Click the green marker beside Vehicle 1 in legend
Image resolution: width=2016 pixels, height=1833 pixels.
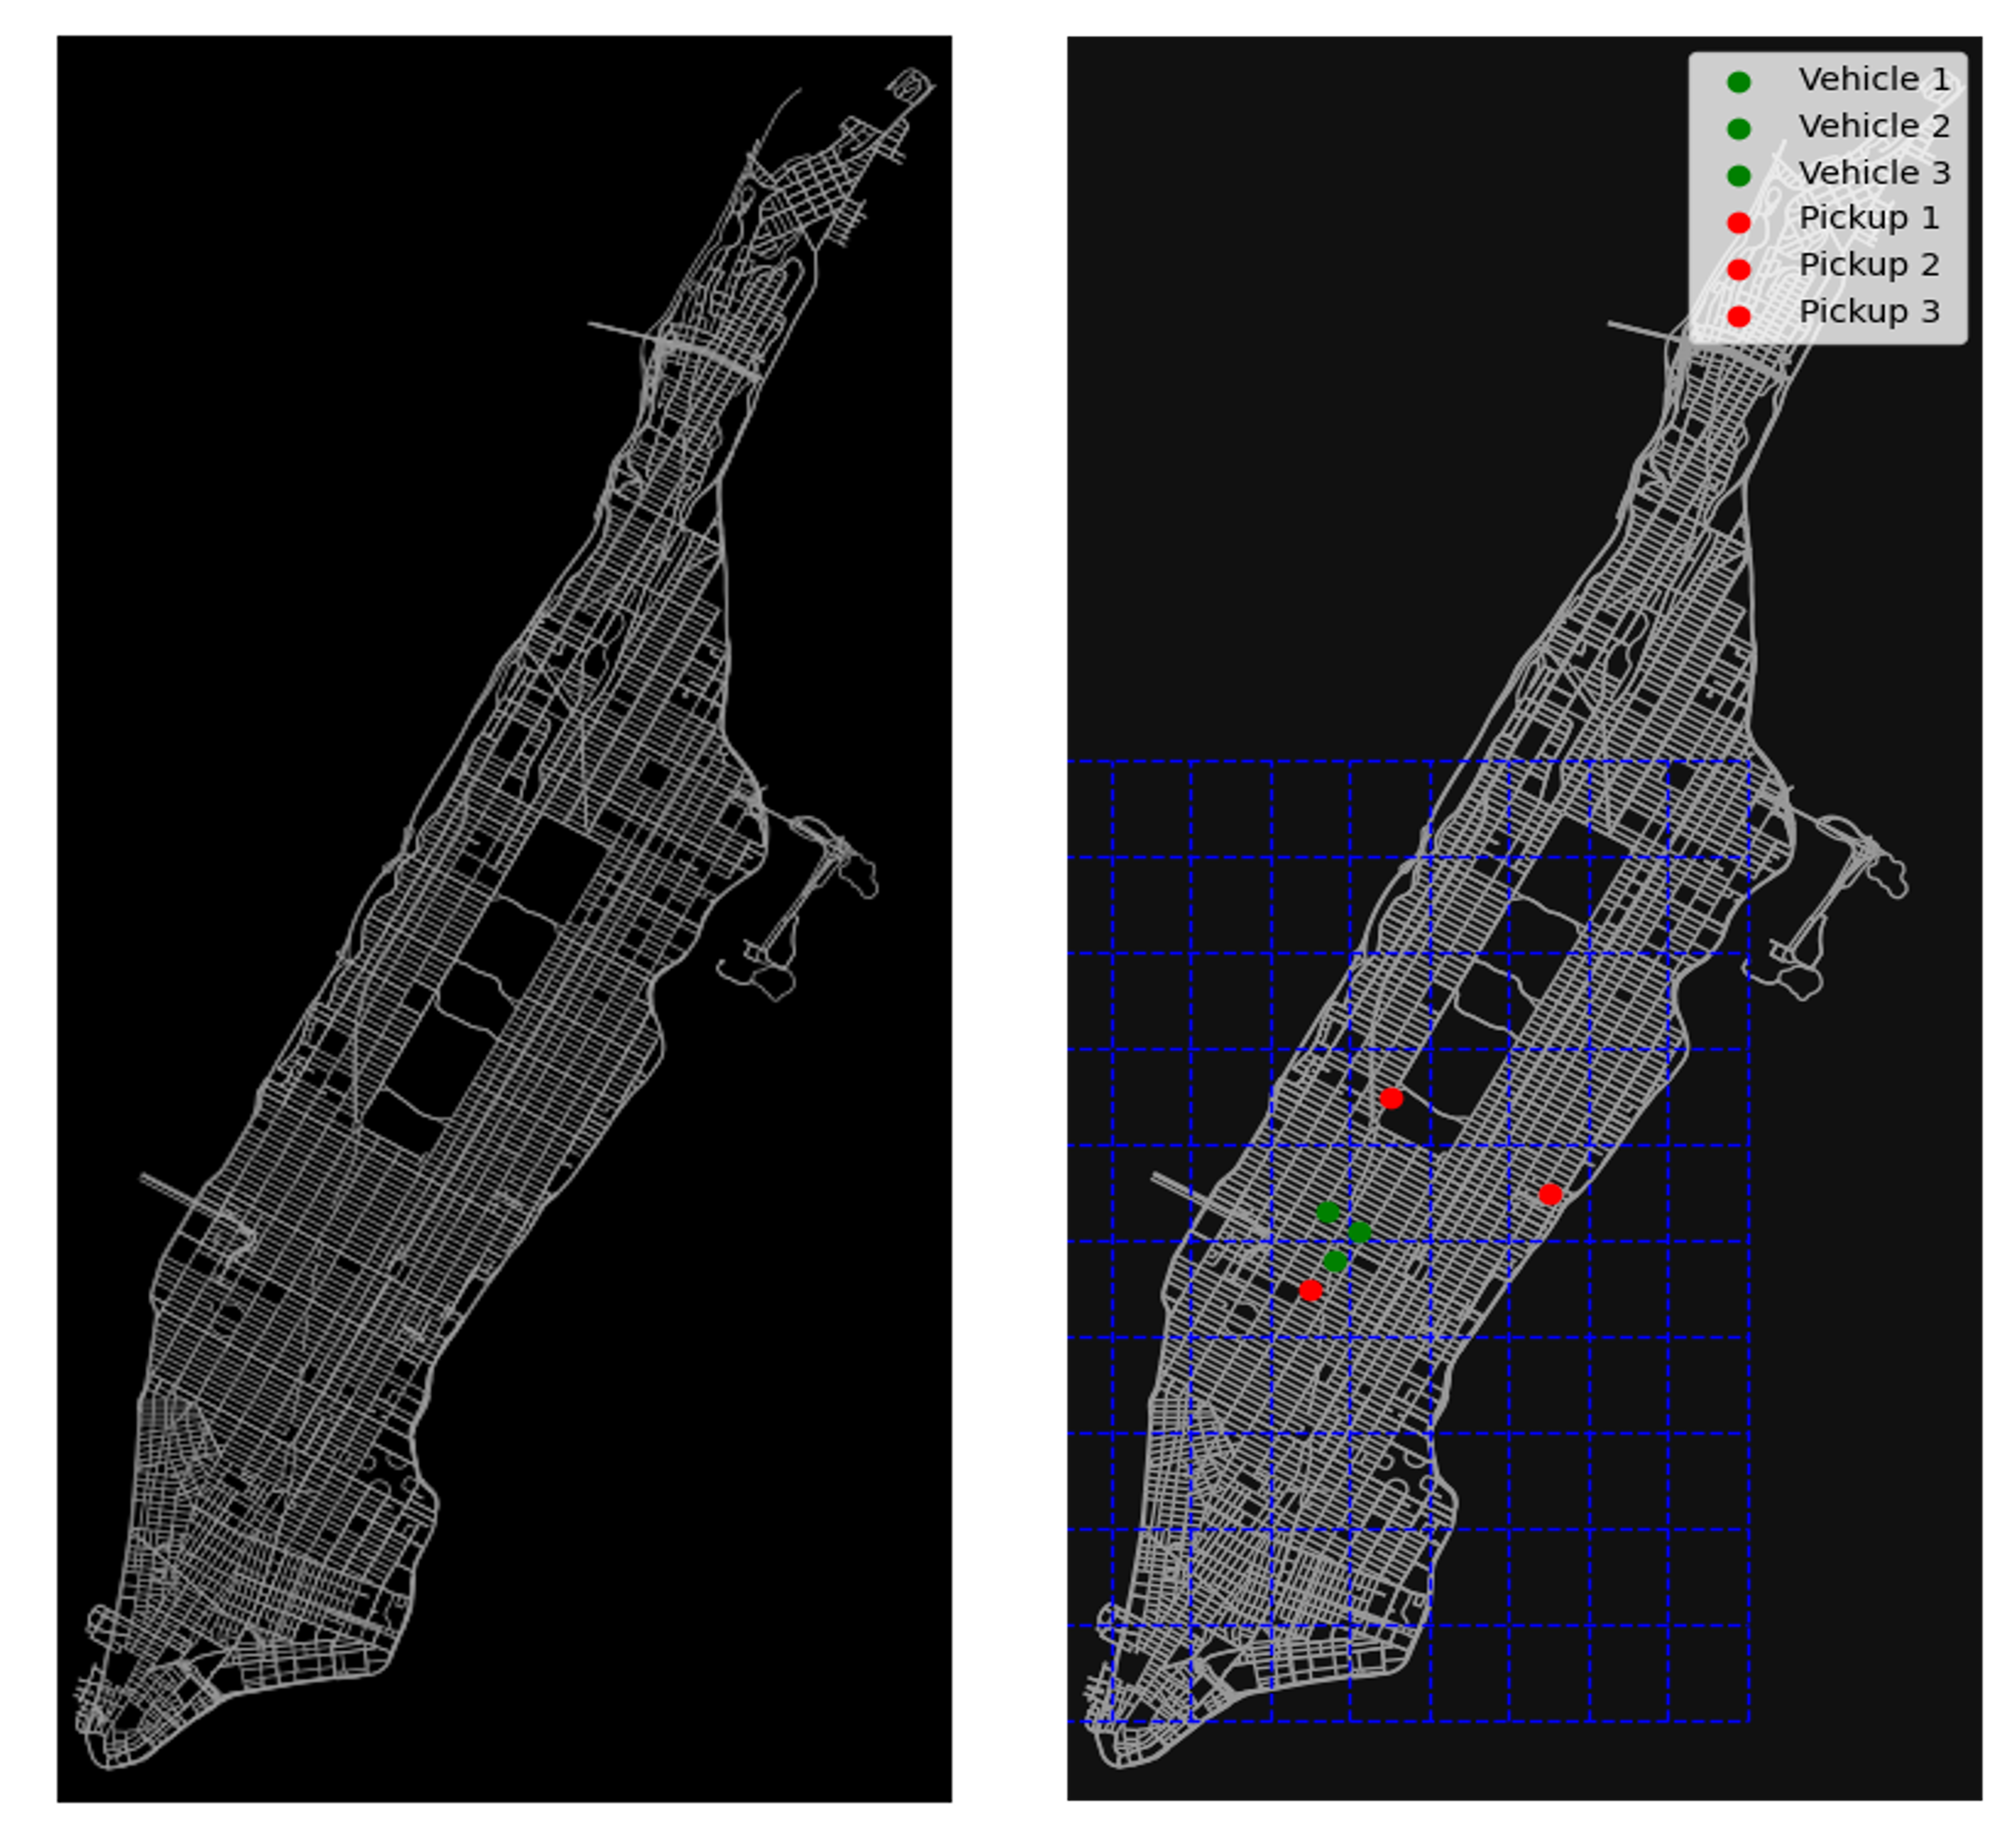click(x=1738, y=82)
